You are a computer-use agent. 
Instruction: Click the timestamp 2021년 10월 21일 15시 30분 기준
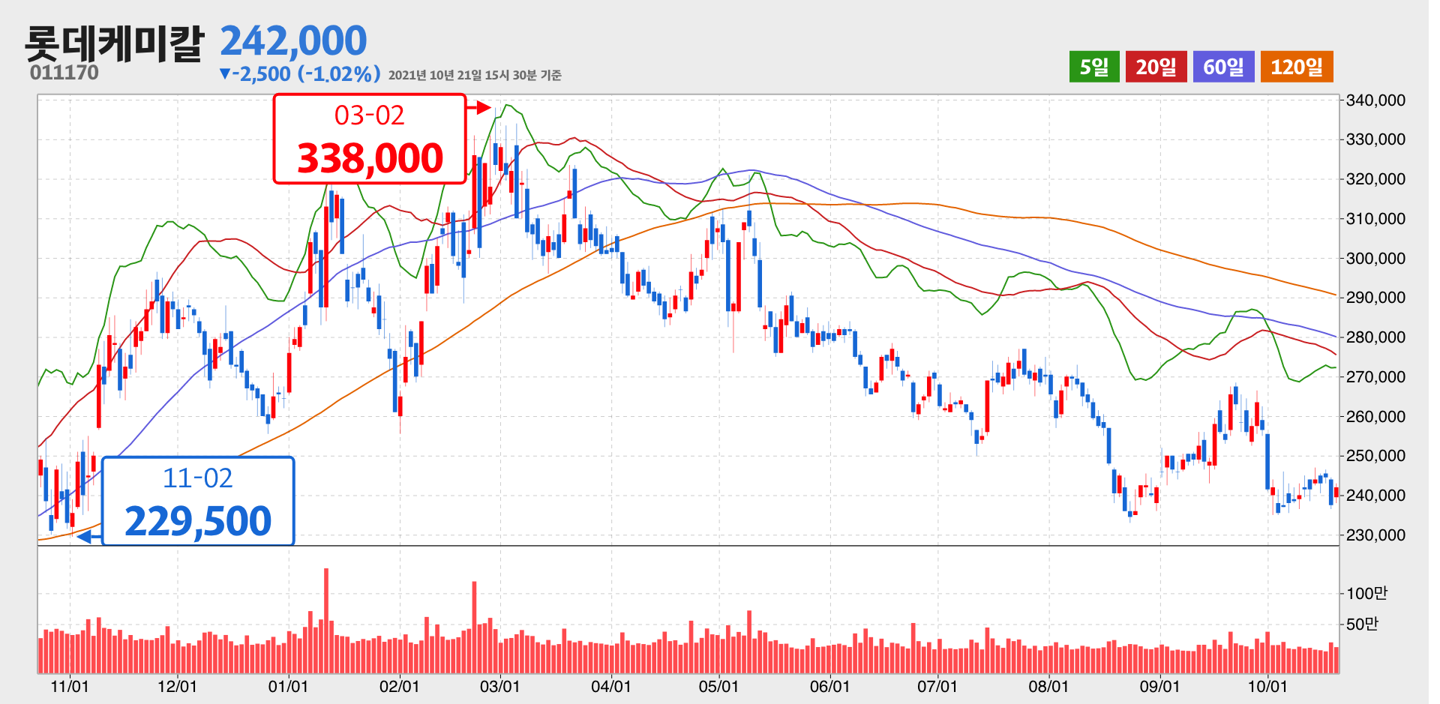[x=475, y=75]
